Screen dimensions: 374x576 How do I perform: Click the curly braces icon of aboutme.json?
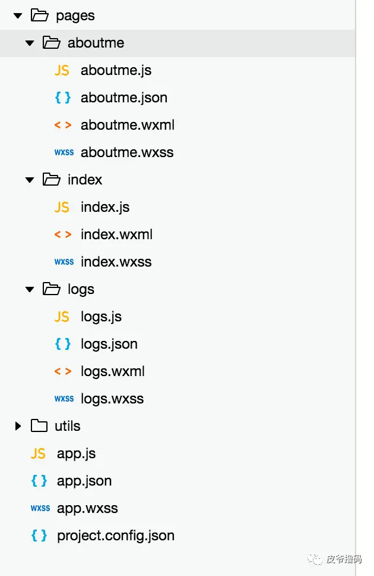(63, 98)
